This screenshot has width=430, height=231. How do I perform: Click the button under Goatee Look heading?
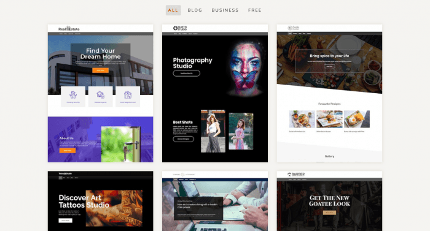(329, 213)
